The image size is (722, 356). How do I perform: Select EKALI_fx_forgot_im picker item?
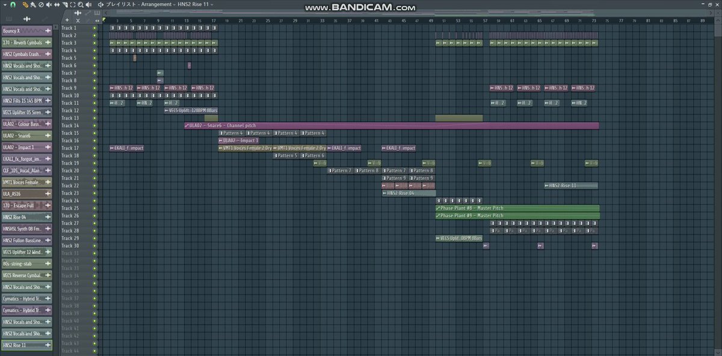point(26,159)
